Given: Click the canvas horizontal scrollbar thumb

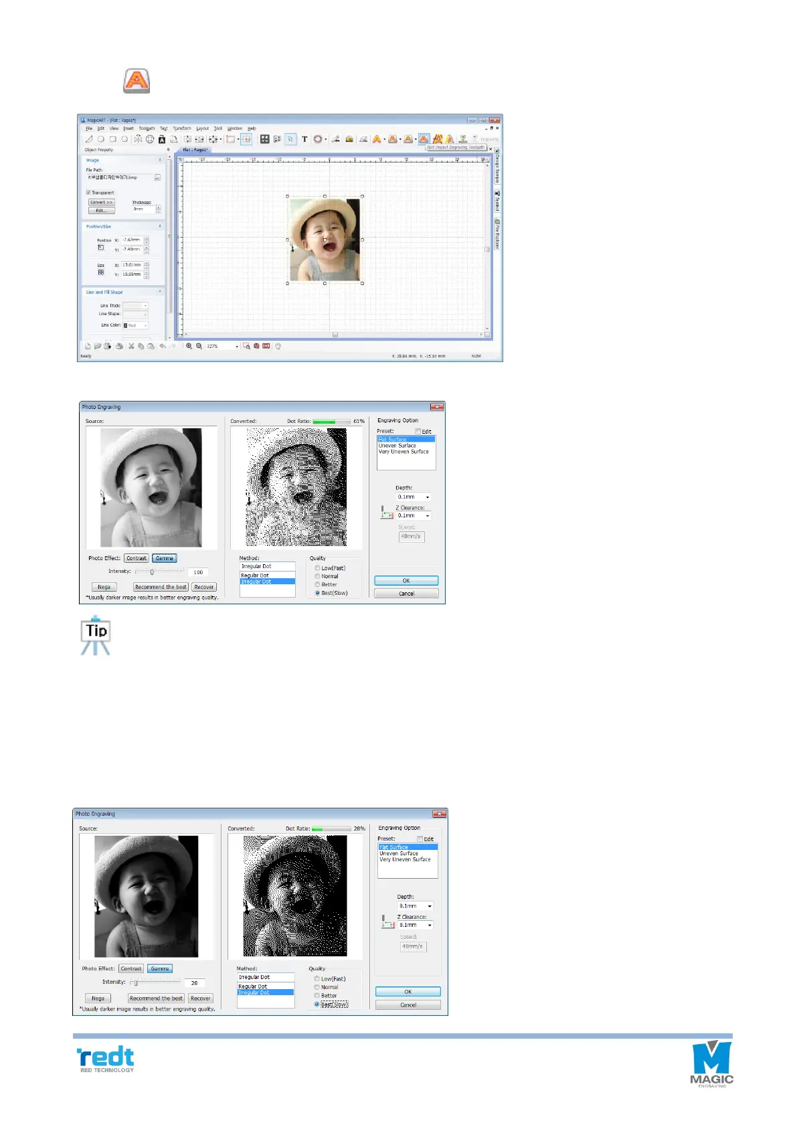Looking at the screenshot, I should 335,335.
